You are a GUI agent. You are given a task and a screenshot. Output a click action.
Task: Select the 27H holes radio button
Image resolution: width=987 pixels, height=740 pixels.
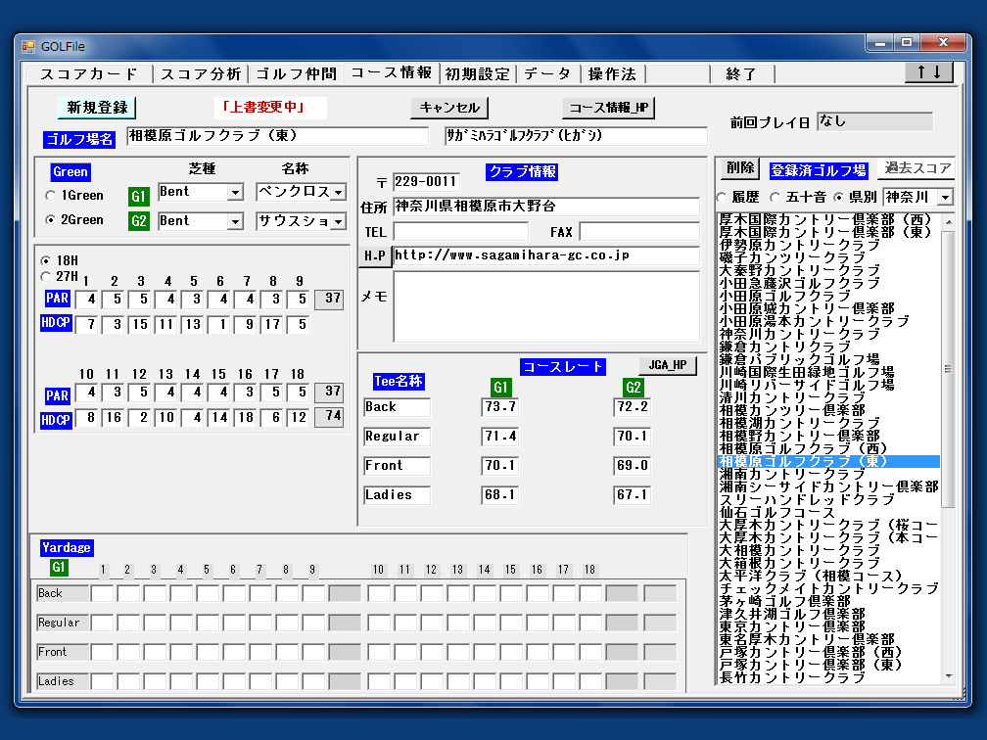(x=46, y=276)
